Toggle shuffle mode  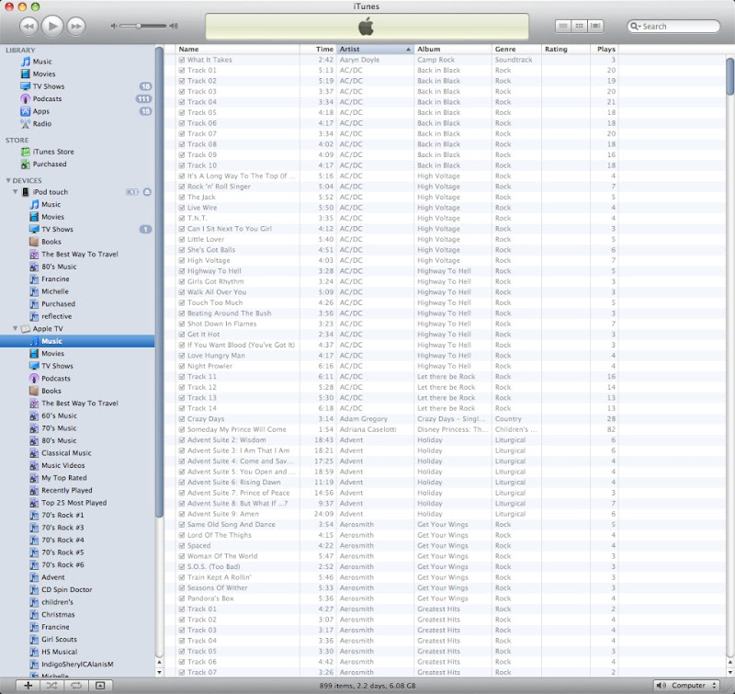pyautogui.click(x=51, y=685)
